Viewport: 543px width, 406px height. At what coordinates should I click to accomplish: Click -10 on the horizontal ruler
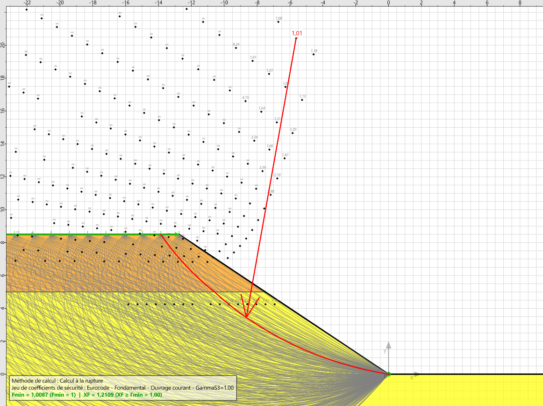(224, 3)
